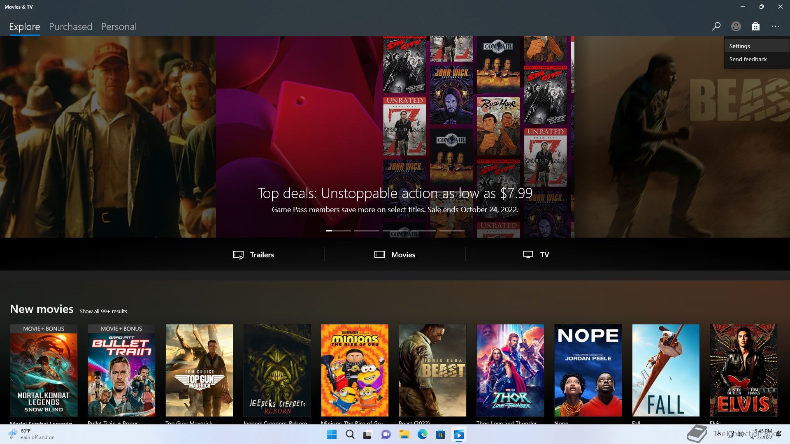Open Jeepers Creepers Reborn poster
The width and height of the screenshot is (790, 444).
point(277,370)
